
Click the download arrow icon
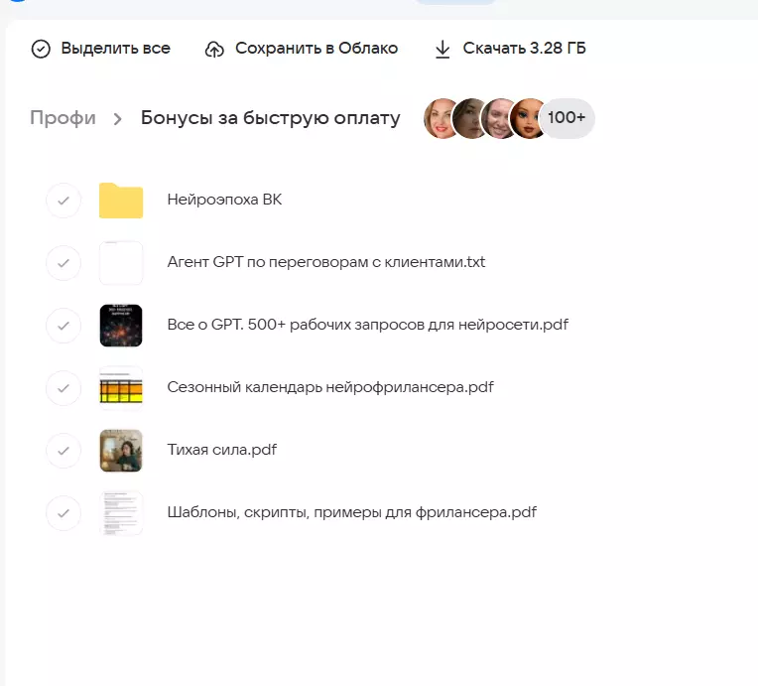442,49
